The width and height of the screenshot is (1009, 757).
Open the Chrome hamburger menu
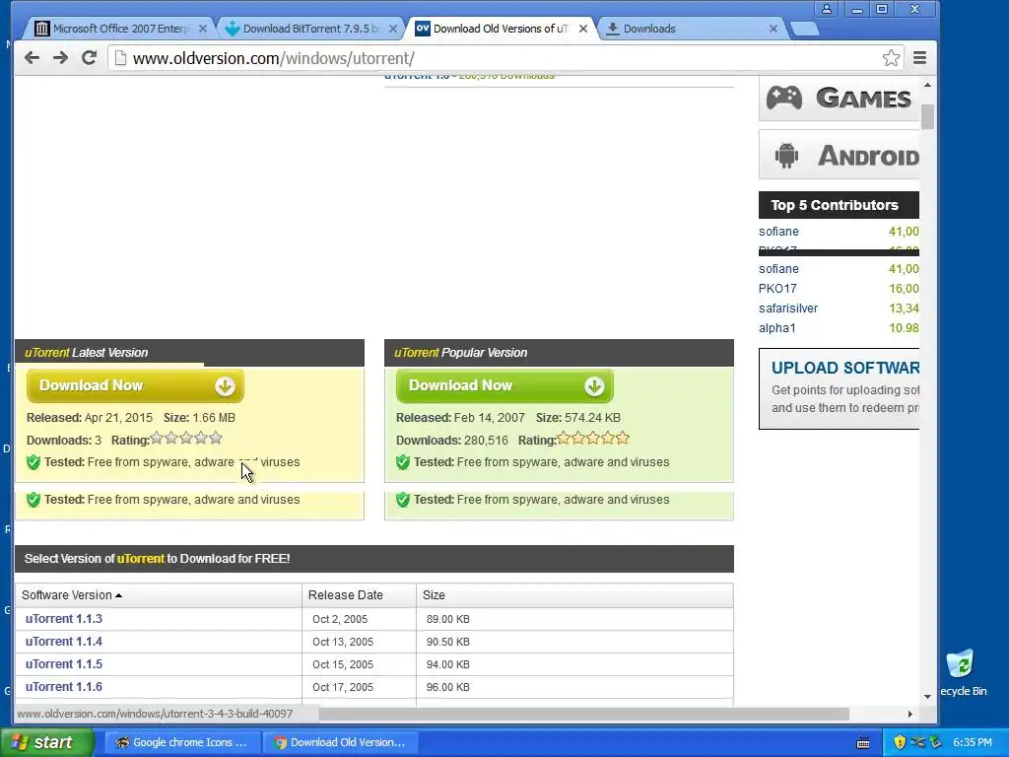[919, 58]
